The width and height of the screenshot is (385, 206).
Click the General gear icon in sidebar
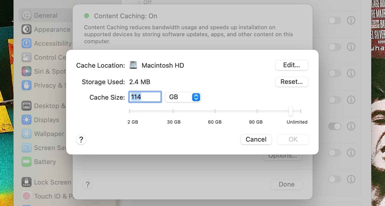click(26, 15)
